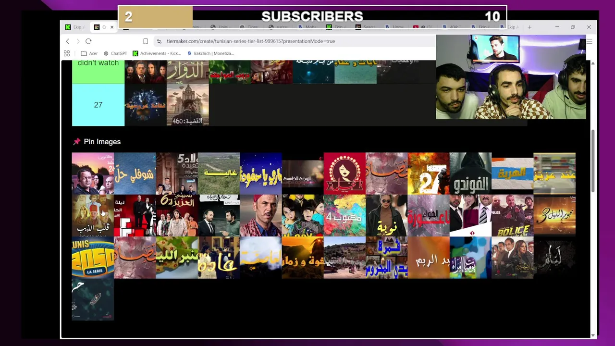Select the Police series thumbnail
This screenshot has height=346, width=615.
click(x=512, y=216)
